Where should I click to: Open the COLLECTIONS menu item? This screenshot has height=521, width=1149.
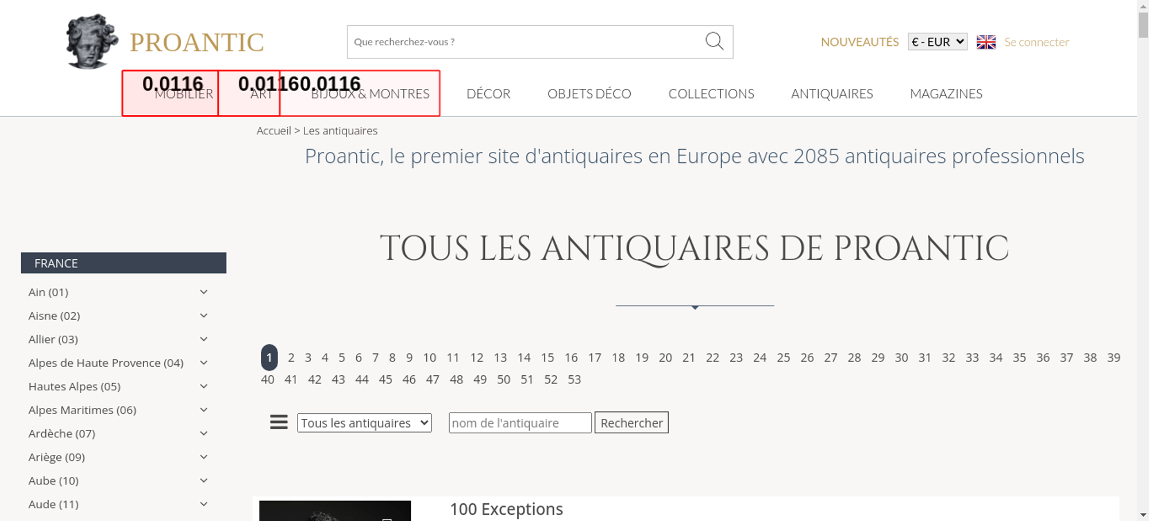(711, 94)
